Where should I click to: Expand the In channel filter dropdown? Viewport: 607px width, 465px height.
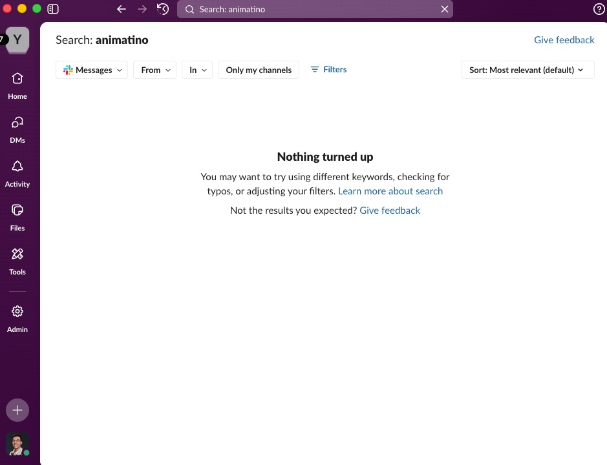pyautogui.click(x=197, y=70)
